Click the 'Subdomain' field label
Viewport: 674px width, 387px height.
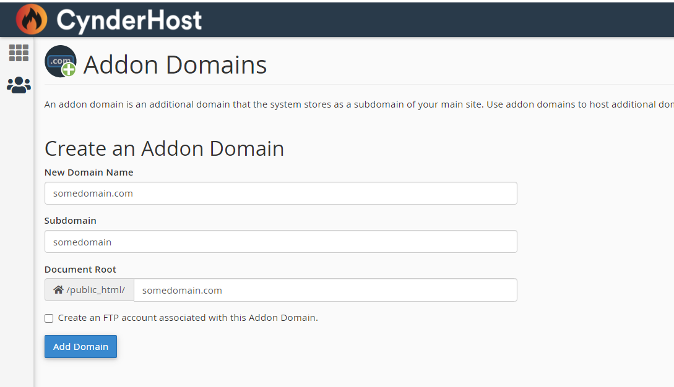pyautogui.click(x=71, y=220)
